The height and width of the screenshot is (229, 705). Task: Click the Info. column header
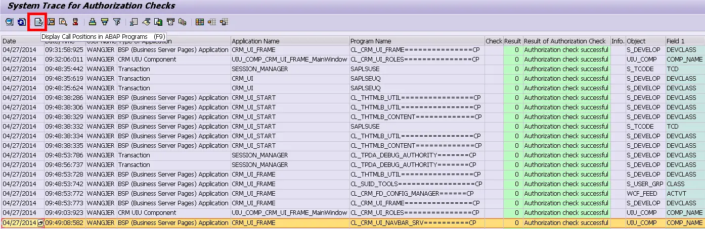[x=618, y=41]
